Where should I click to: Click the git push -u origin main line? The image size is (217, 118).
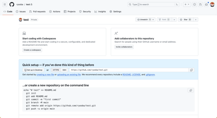click(x=40, y=109)
